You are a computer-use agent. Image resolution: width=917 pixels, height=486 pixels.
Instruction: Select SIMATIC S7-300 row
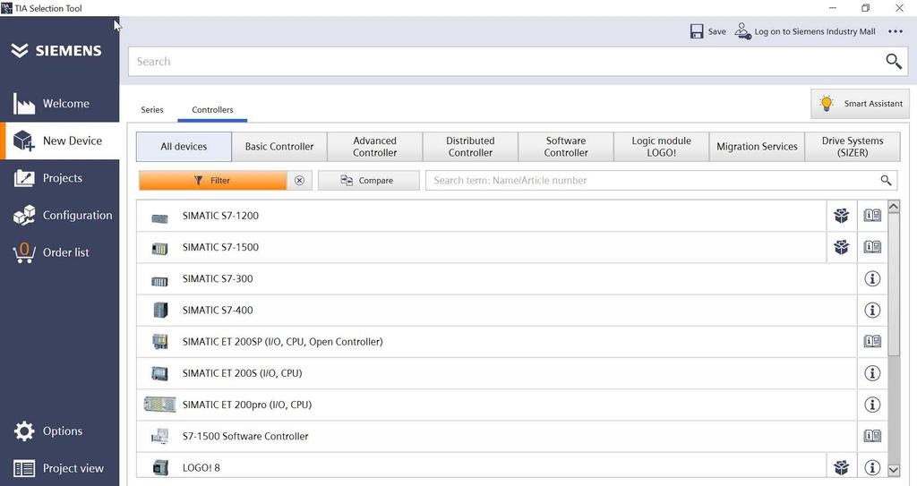click(x=496, y=279)
